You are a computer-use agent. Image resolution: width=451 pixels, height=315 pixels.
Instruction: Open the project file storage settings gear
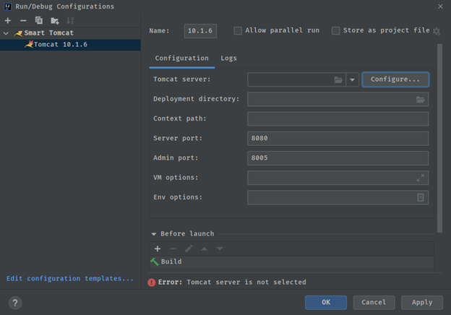click(437, 31)
